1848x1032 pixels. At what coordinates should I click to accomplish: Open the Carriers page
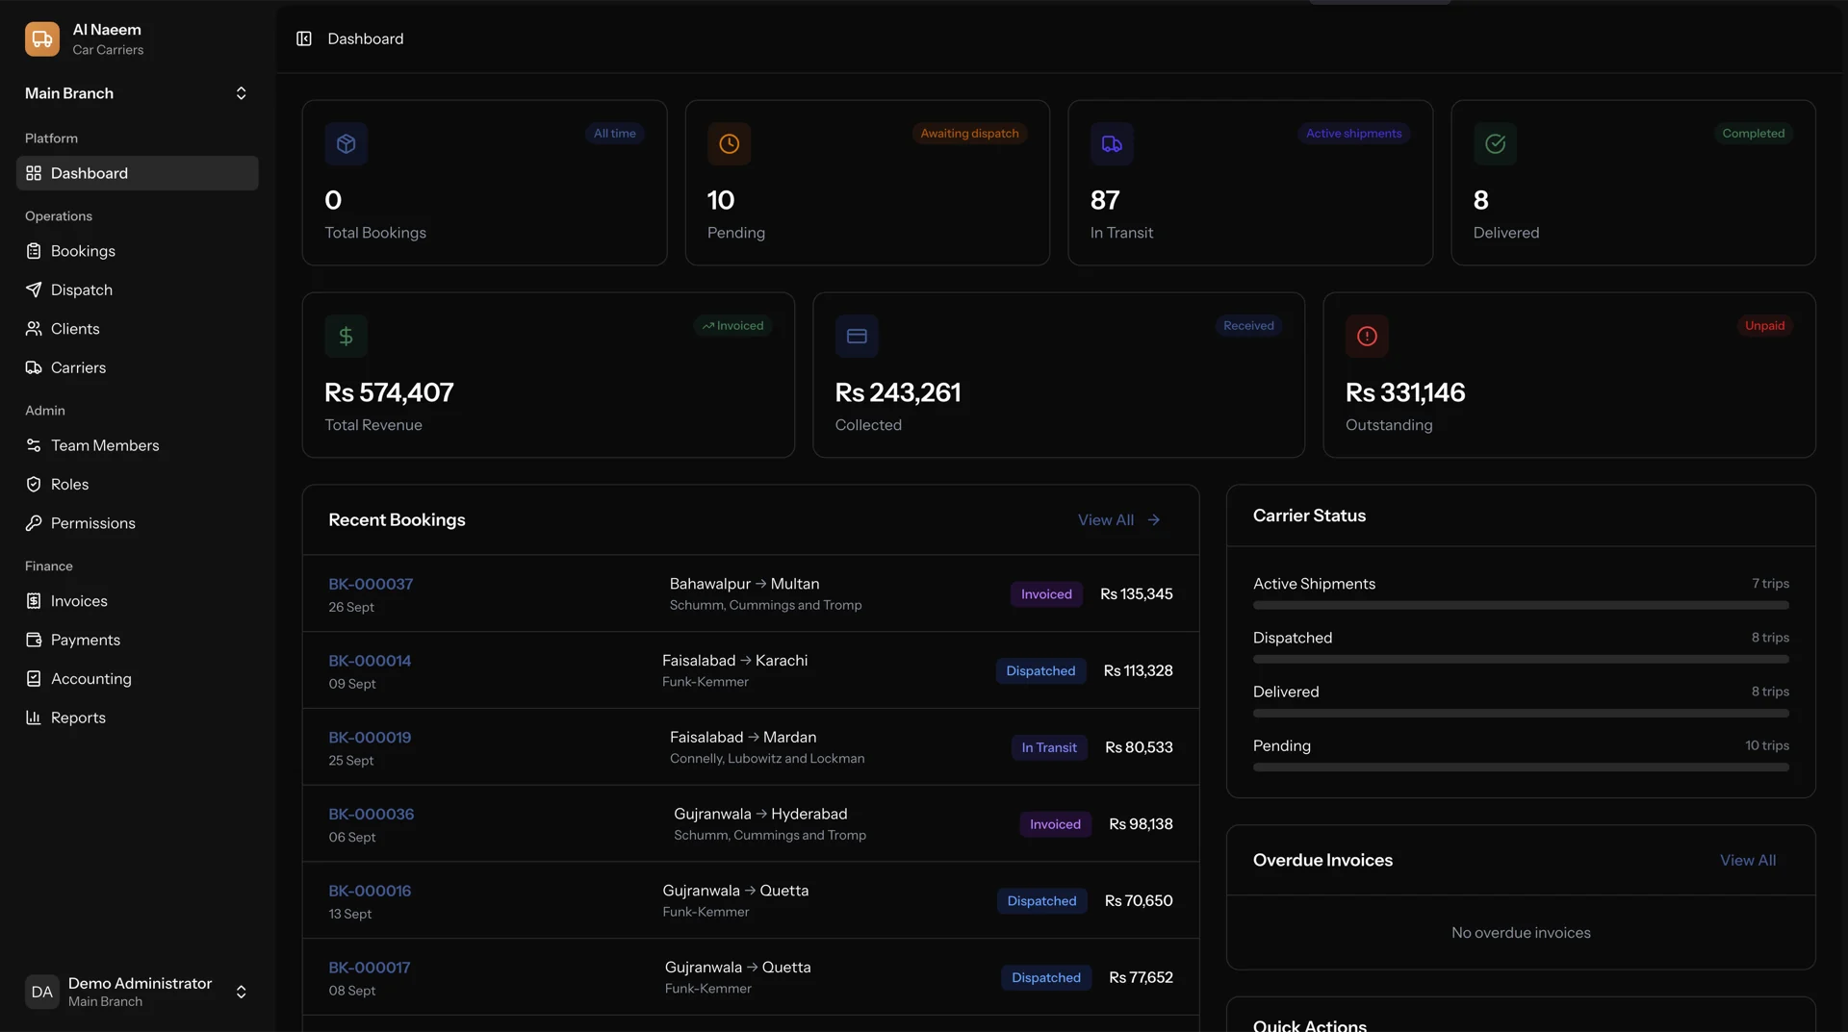[x=138, y=367]
